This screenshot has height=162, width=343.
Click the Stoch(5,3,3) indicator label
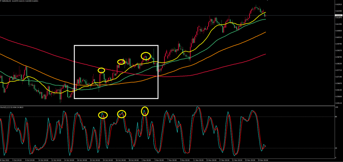pos(5,107)
